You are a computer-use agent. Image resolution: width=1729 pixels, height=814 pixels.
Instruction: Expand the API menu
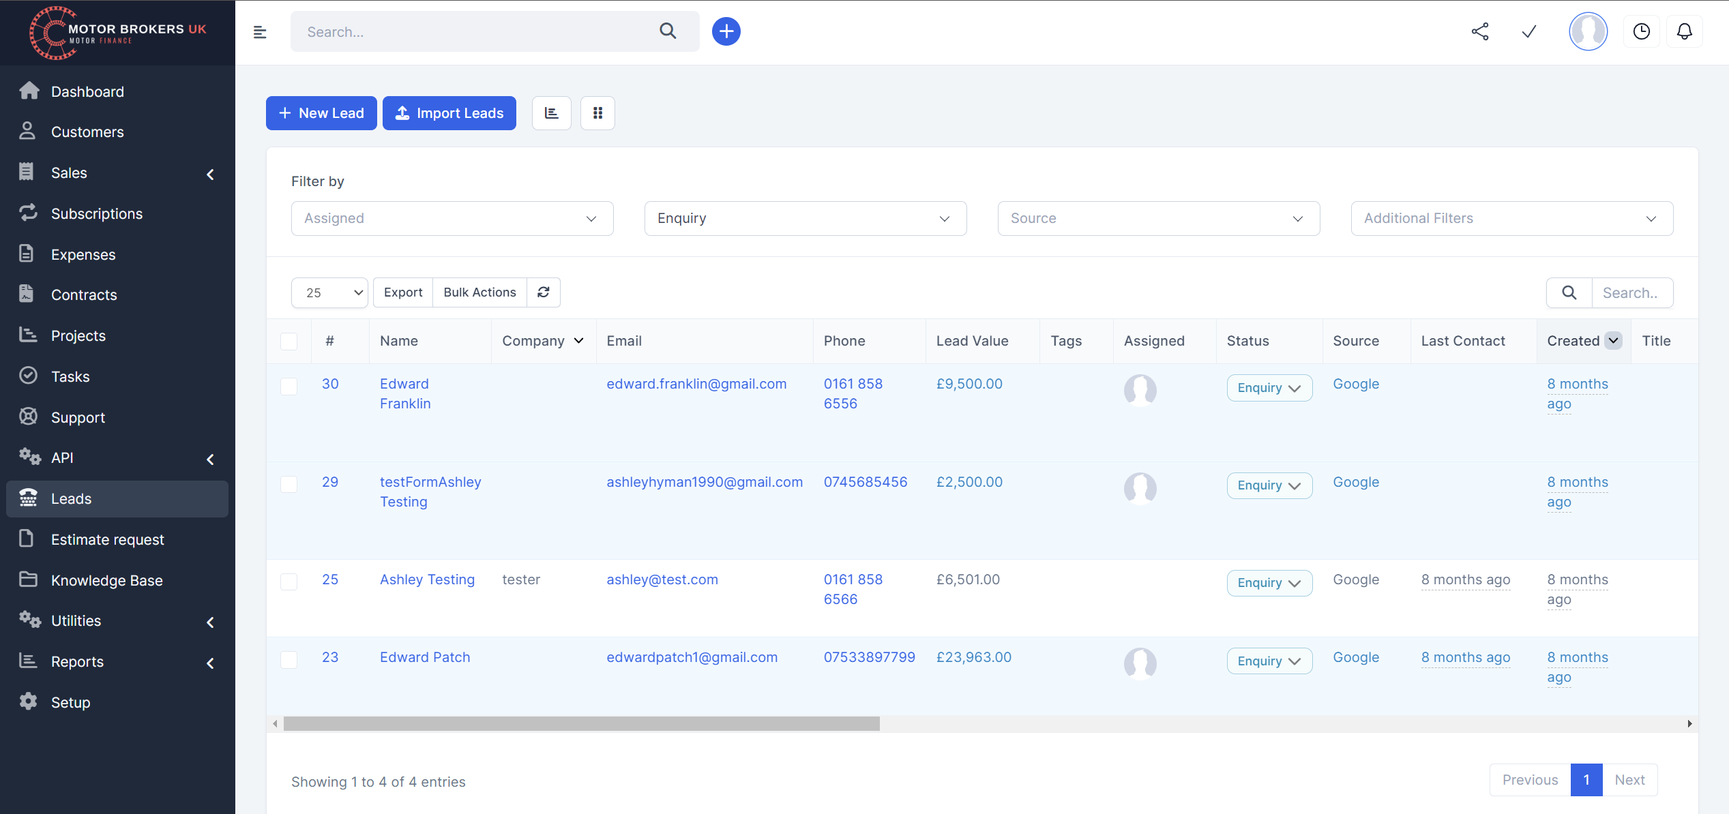pos(117,457)
